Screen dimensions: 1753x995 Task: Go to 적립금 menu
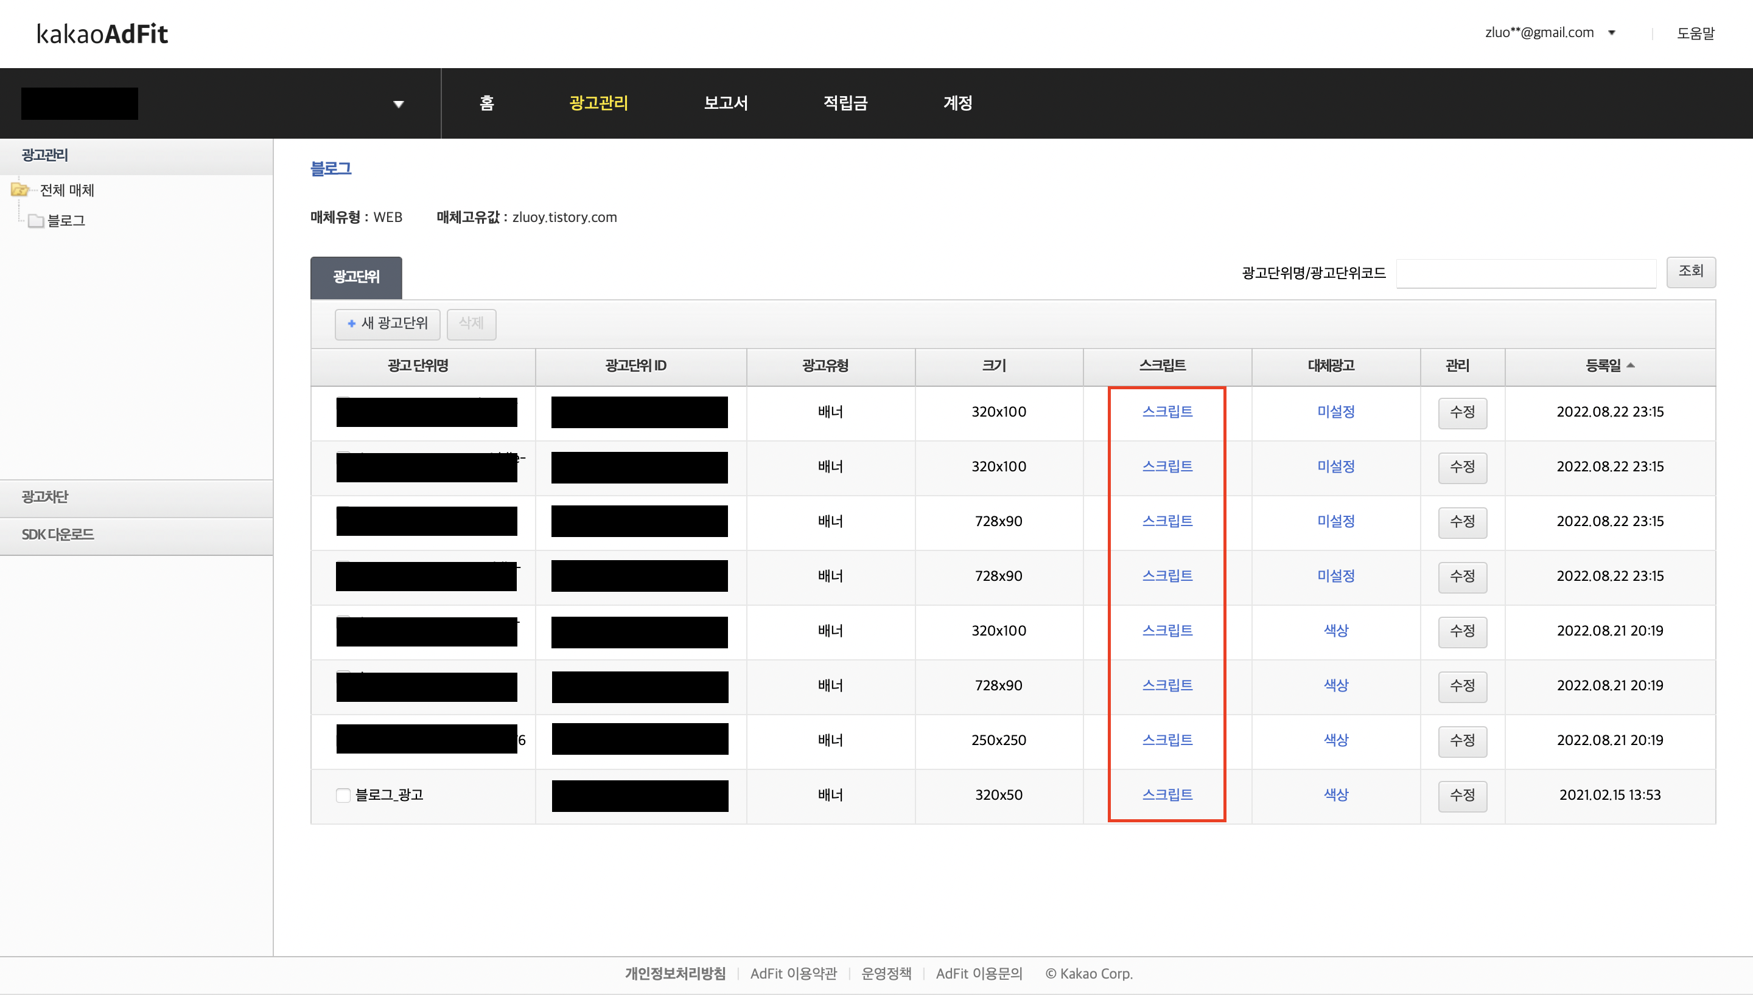coord(845,103)
